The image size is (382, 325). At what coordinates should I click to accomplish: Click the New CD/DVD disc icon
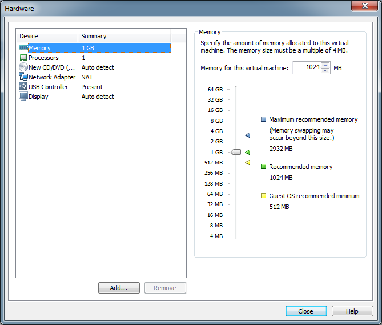(x=23, y=67)
